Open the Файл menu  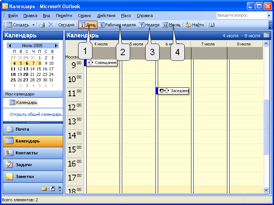pos(13,16)
